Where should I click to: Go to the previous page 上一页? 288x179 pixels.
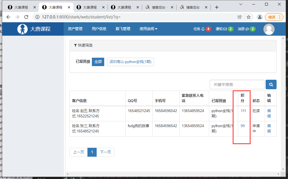(78, 152)
